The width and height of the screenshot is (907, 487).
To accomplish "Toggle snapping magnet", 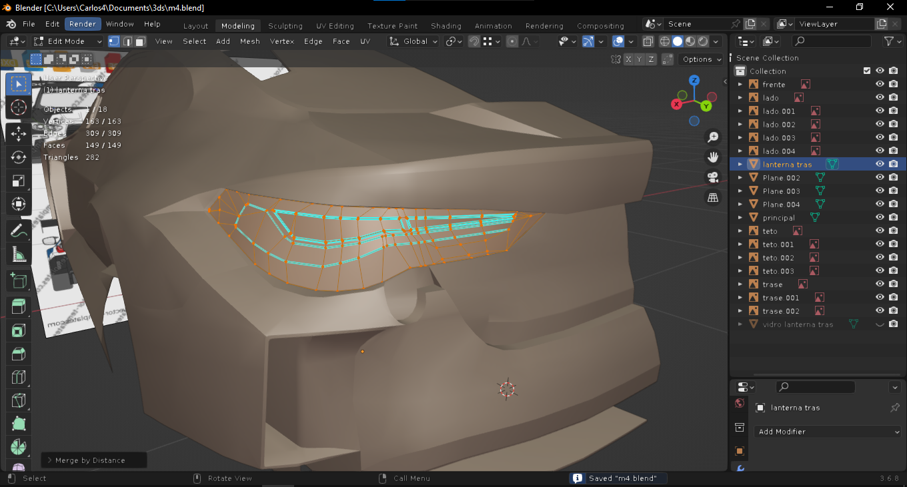I will point(474,41).
